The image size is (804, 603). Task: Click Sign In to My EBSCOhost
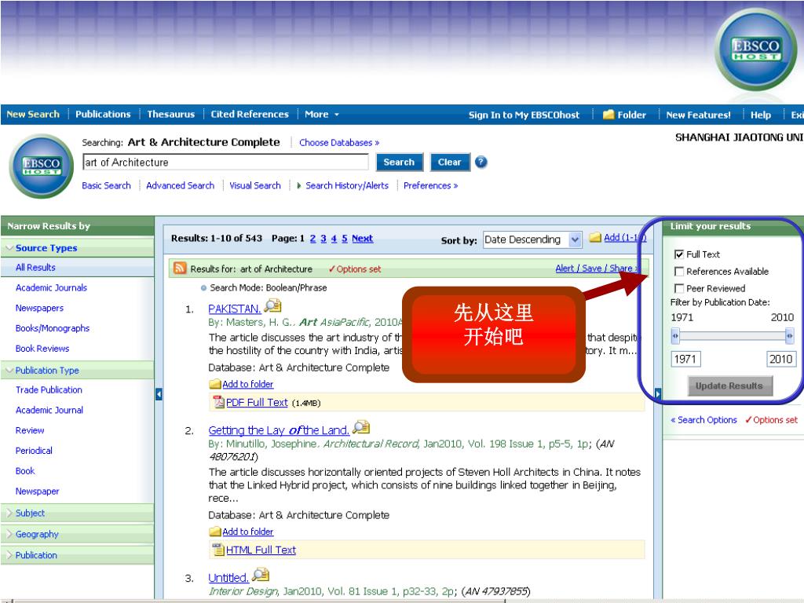coord(524,115)
